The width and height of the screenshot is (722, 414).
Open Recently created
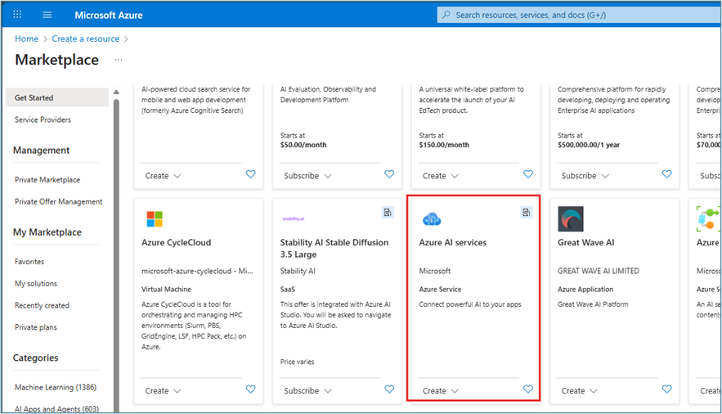(x=42, y=305)
